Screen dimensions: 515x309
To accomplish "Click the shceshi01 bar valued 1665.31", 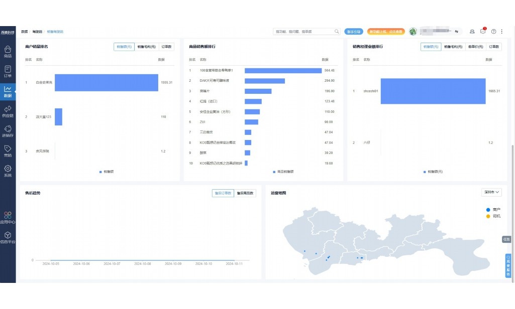I will [433, 91].
